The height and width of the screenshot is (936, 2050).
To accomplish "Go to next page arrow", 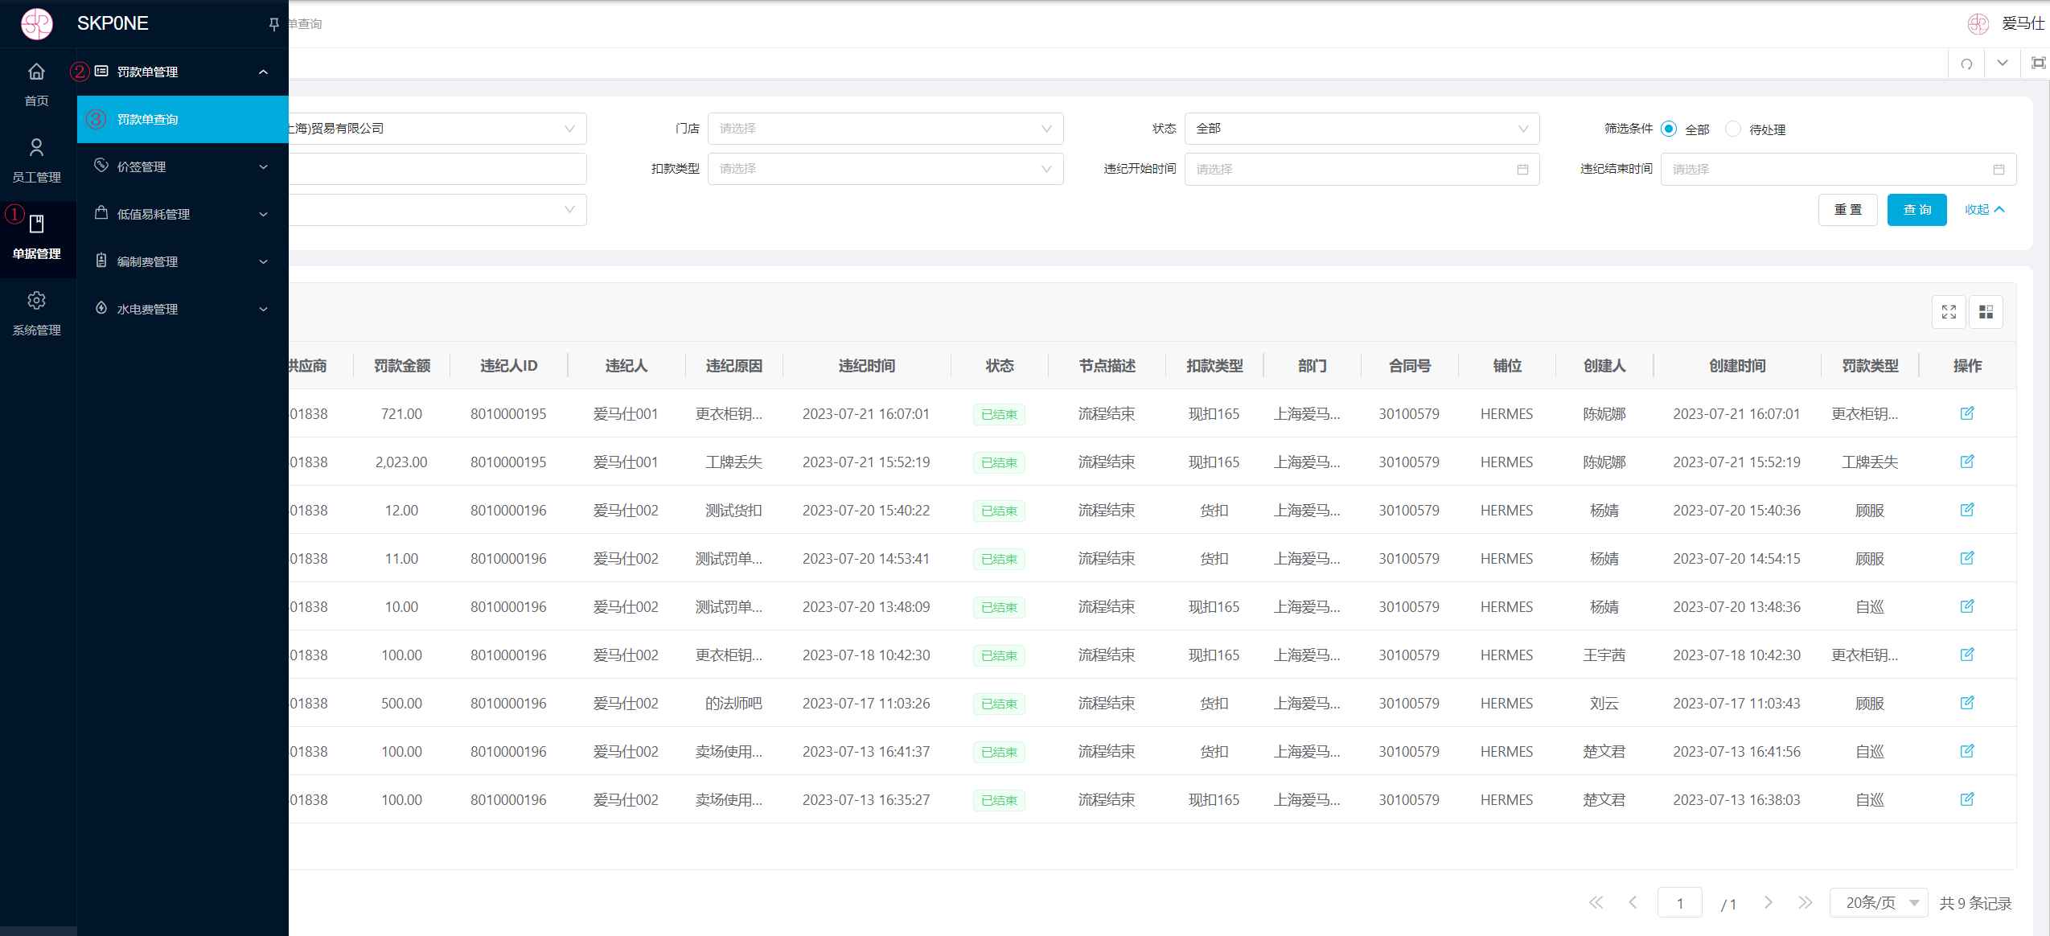I will 1768,902.
